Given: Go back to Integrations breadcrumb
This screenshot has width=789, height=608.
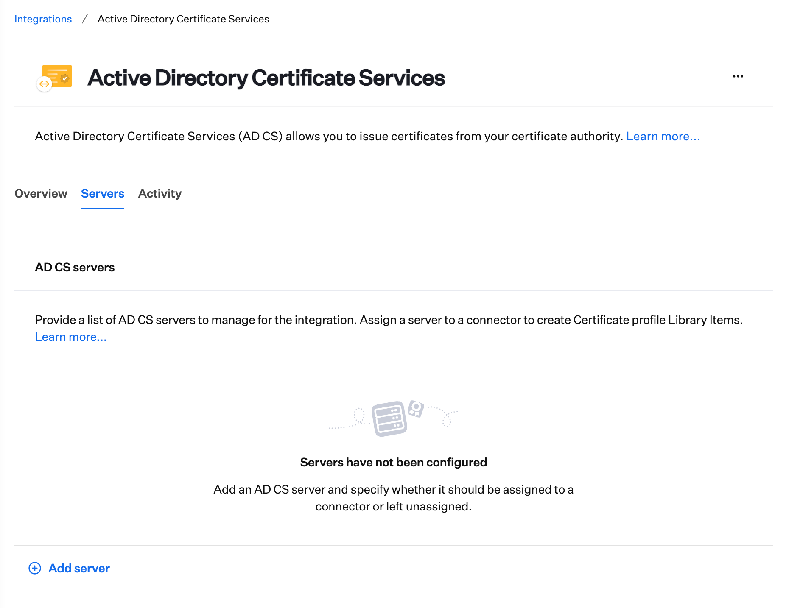Looking at the screenshot, I should (x=43, y=19).
